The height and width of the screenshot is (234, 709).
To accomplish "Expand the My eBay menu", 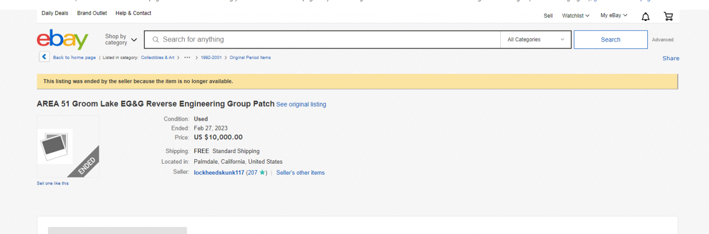I will (x=614, y=15).
